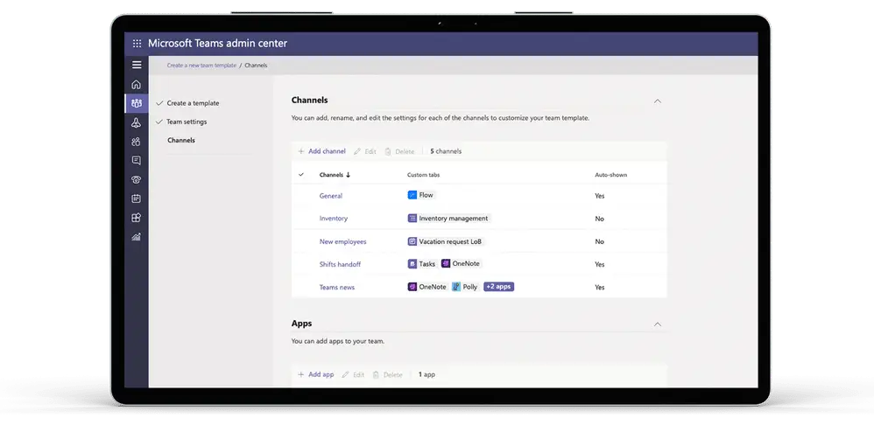Click Auto-shown 'No' for Inventory row

(599, 219)
